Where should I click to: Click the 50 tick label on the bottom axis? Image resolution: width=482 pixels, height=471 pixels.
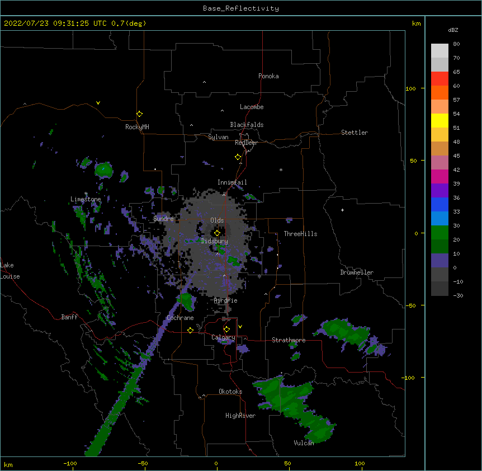coord(287,463)
